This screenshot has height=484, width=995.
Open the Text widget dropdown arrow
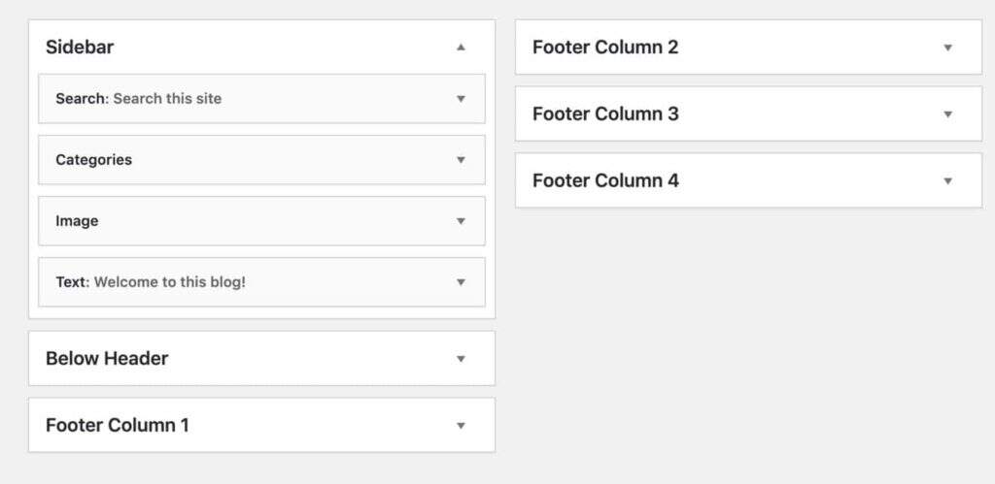461,282
